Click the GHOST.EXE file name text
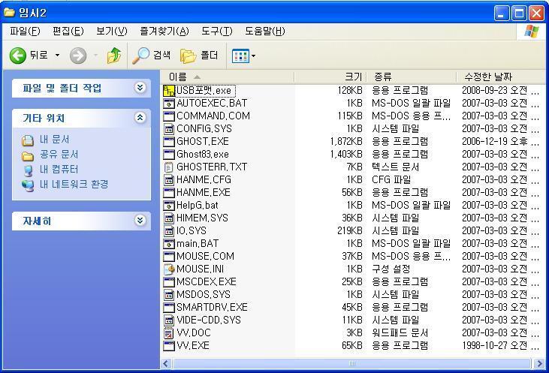This screenshot has height=373, width=549. tap(202, 141)
